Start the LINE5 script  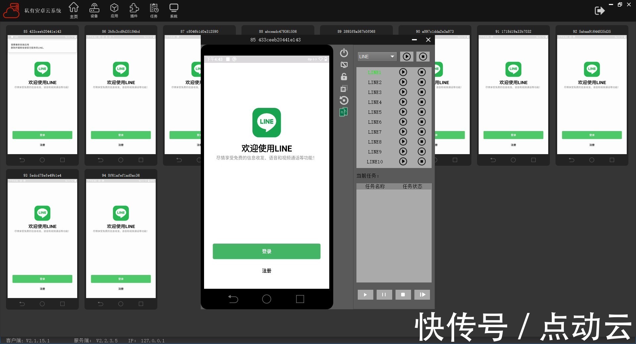pos(403,112)
